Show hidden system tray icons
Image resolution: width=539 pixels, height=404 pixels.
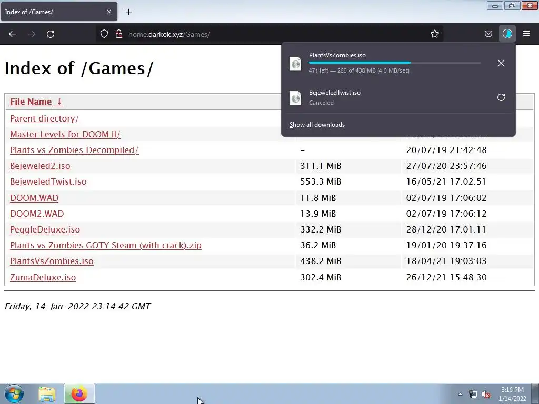coord(460,394)
